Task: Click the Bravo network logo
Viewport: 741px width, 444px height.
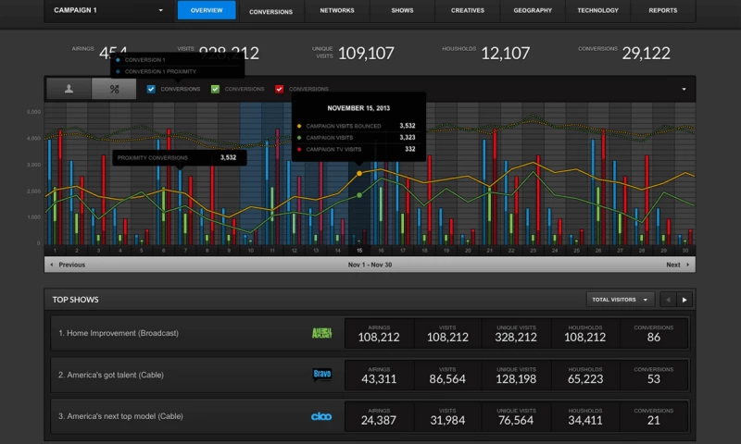Action: point(321,376)
